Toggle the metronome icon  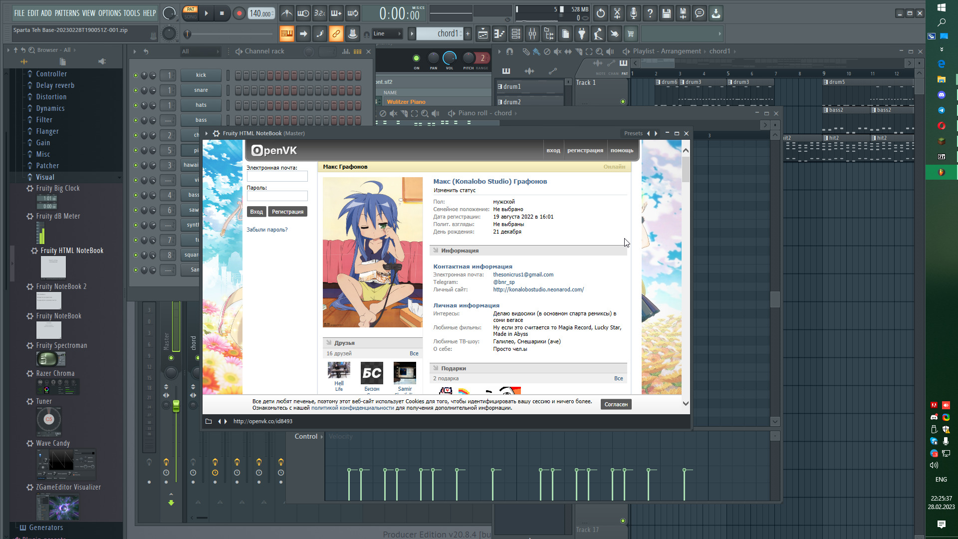tap(286, 13)
